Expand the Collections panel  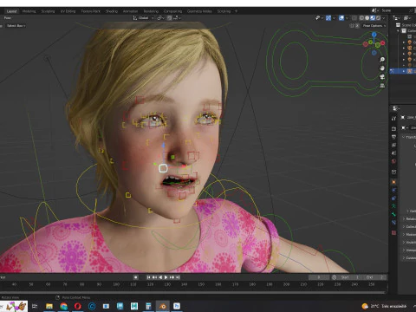pyautogui.click(x=409, y=226)
